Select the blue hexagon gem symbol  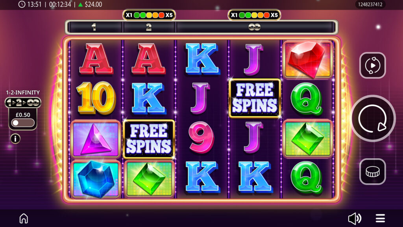pos(96,179)
